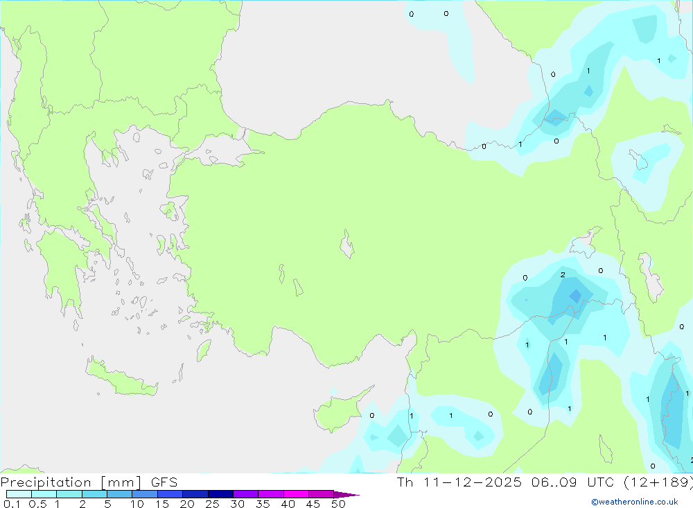Click the 'Precipitation' title word

(46, 482)
